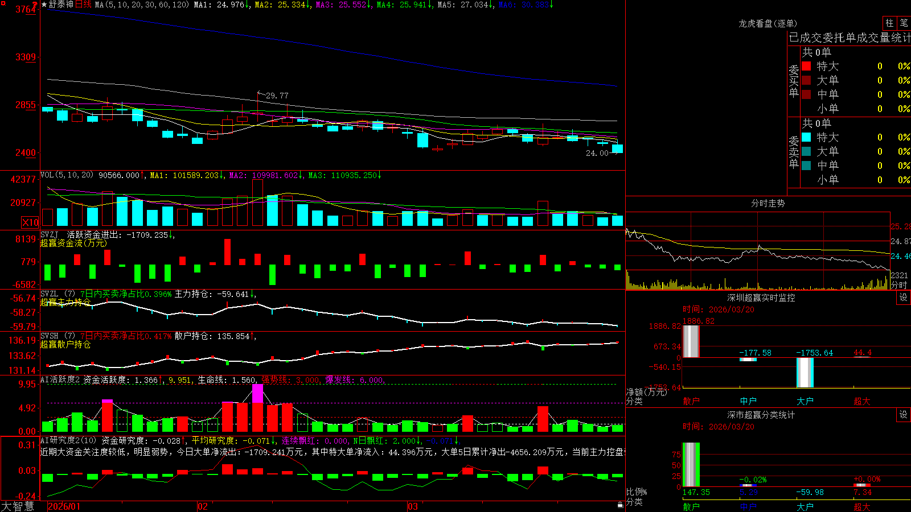The height and width of the screenshot is (512, 911).
Task: Click the 29.77 high price label
Action: [277, 96]
